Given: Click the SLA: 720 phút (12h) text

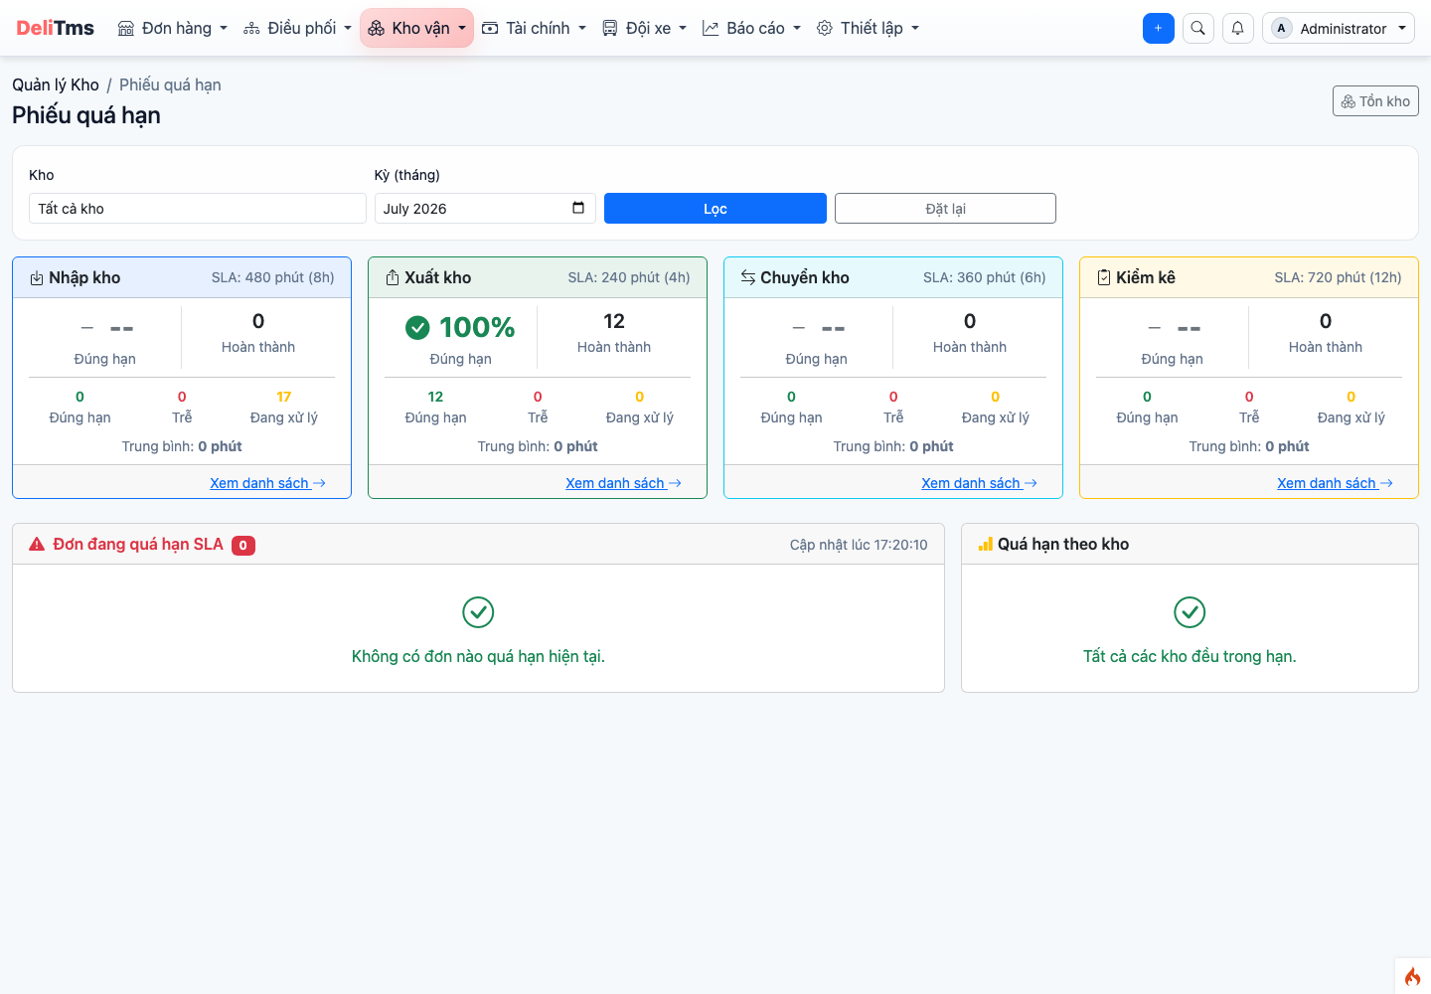Looking at the screenshot, I should 1339,277.
